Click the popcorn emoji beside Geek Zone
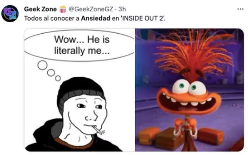Viewport: 248px width, 155px height. coord(63,9)
